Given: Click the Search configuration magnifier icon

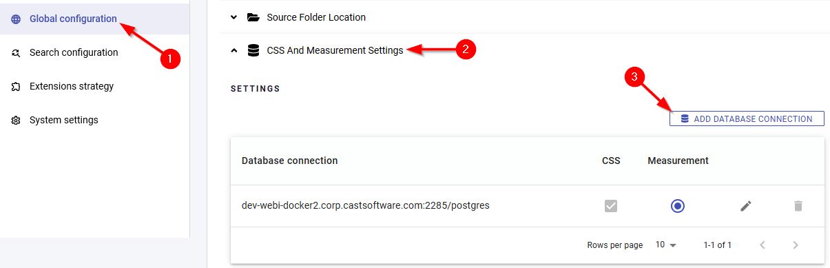Looking at the screenshot, I should point(16,53).
